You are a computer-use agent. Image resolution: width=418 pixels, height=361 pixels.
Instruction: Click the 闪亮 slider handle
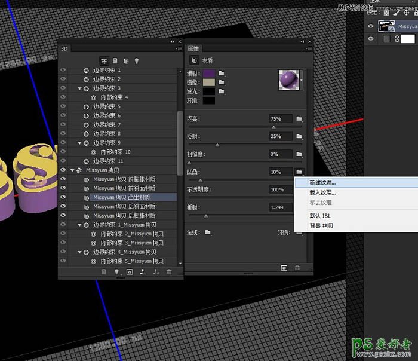click(273, 127)
